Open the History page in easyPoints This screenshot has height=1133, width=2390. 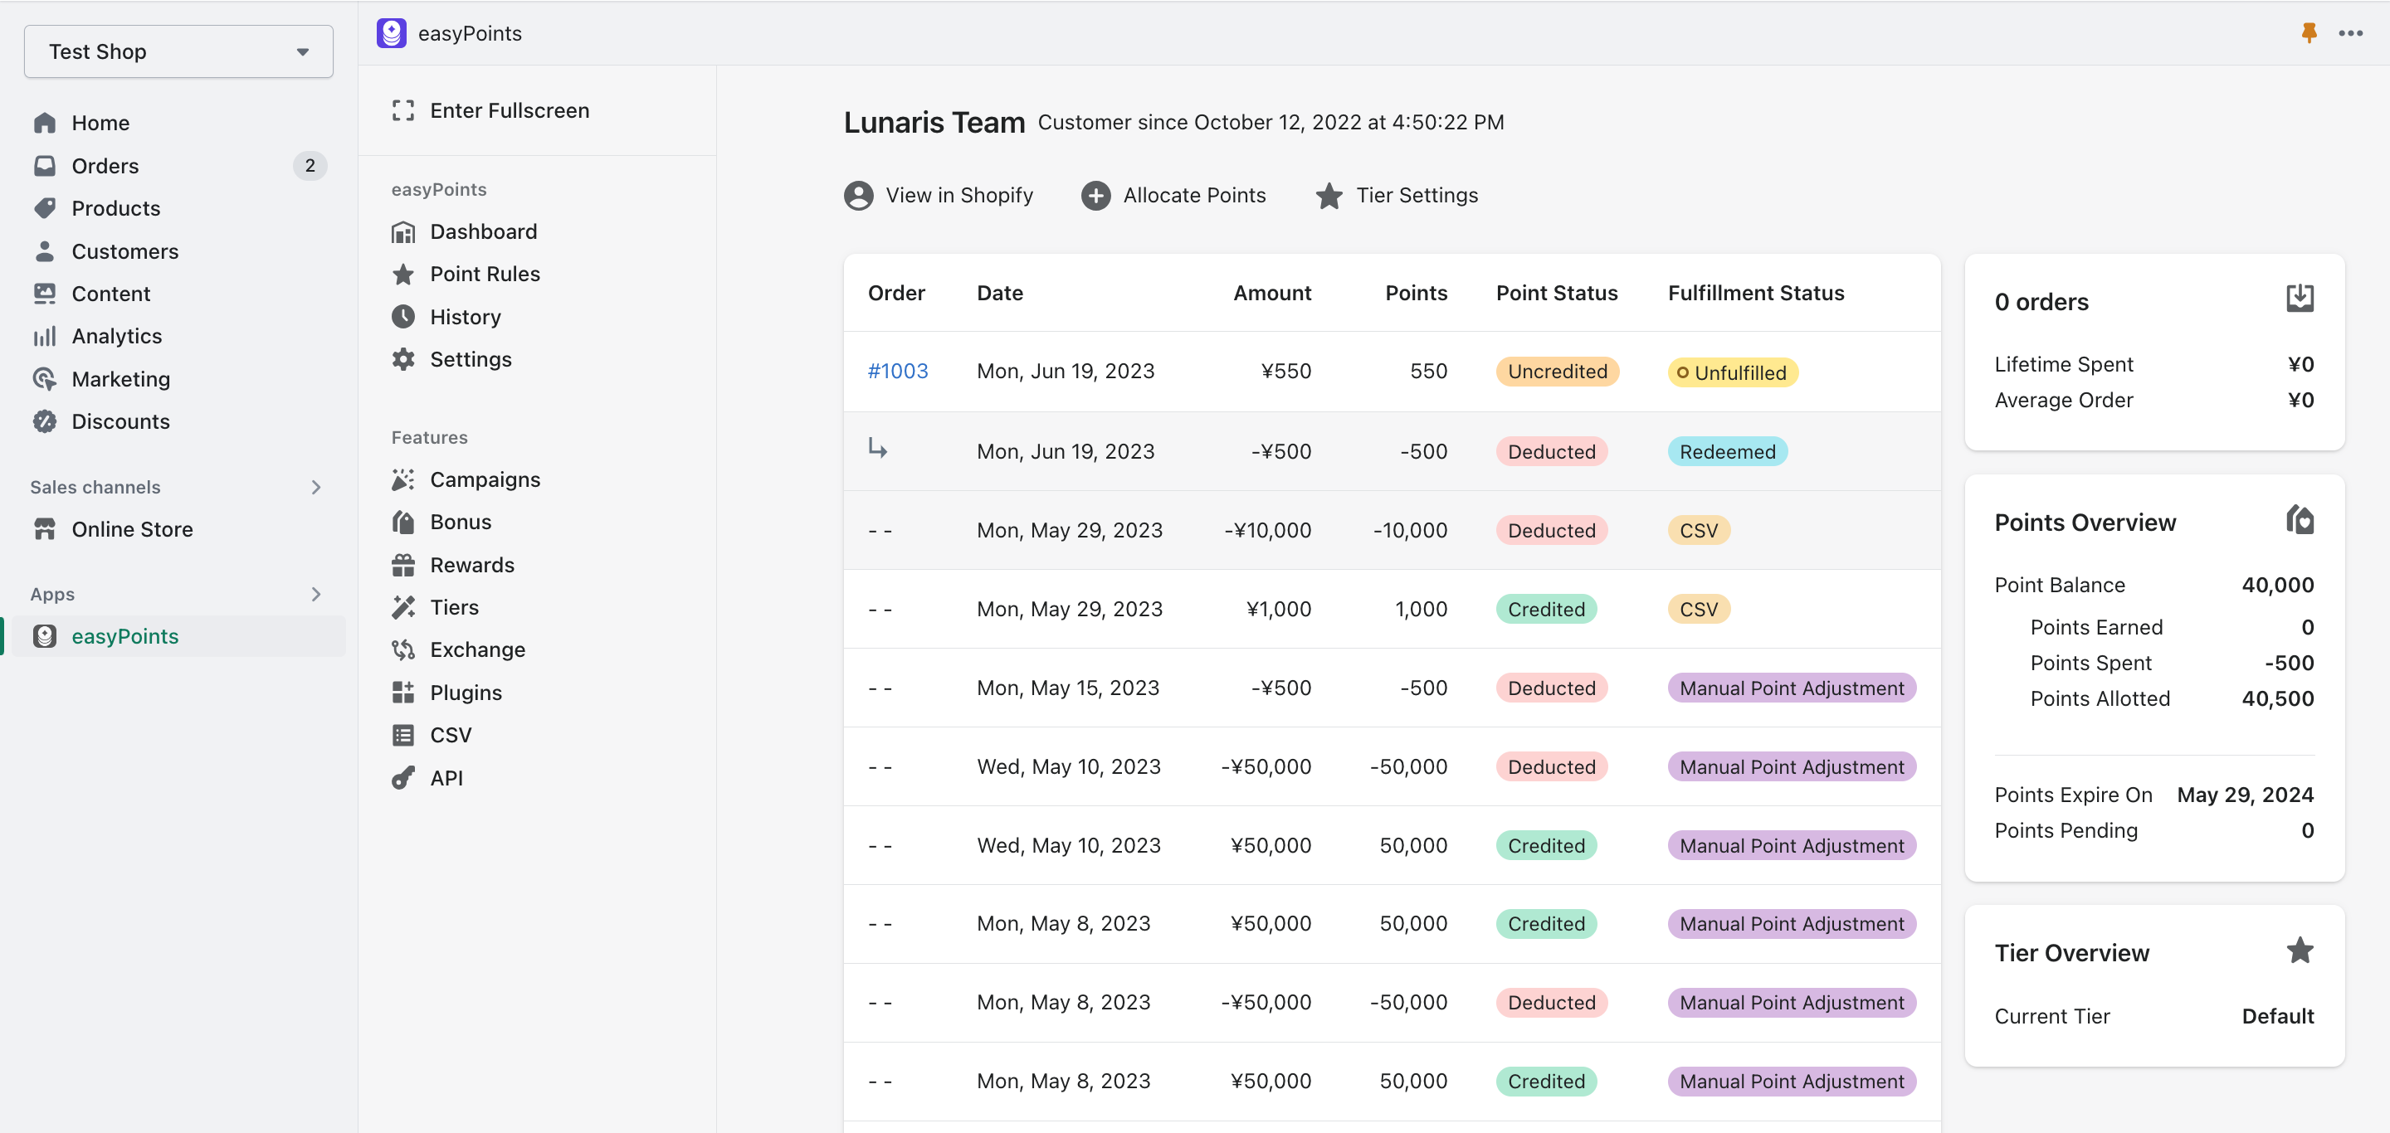[465, 316]
